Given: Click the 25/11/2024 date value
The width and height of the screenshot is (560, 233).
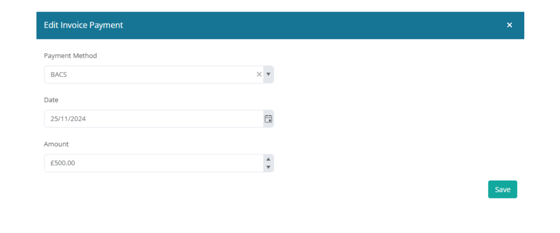Looking at the screenshot, I should click(68, 119).
